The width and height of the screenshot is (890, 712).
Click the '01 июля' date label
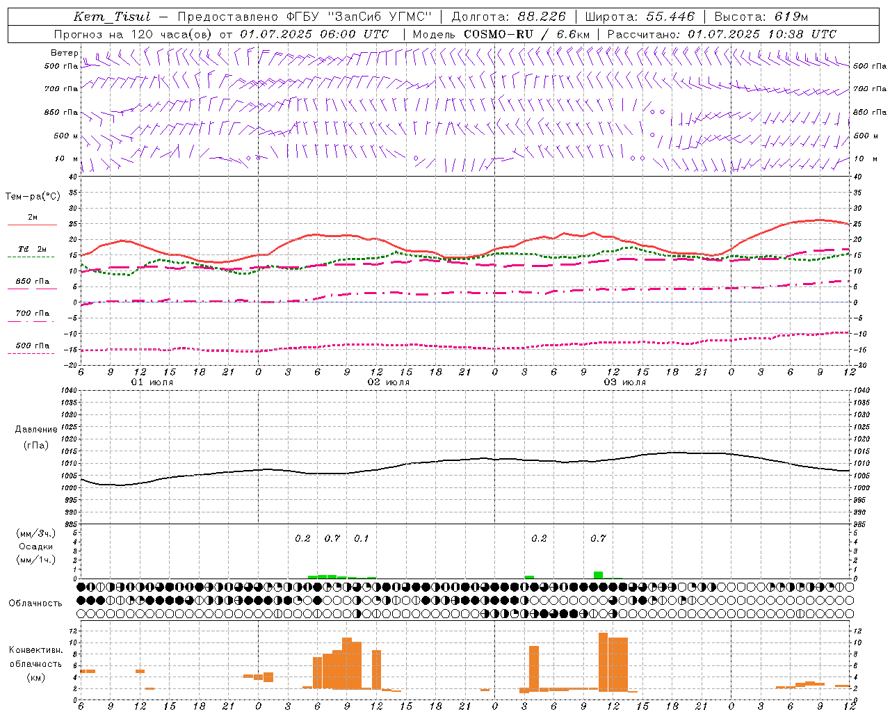(152, 382)
